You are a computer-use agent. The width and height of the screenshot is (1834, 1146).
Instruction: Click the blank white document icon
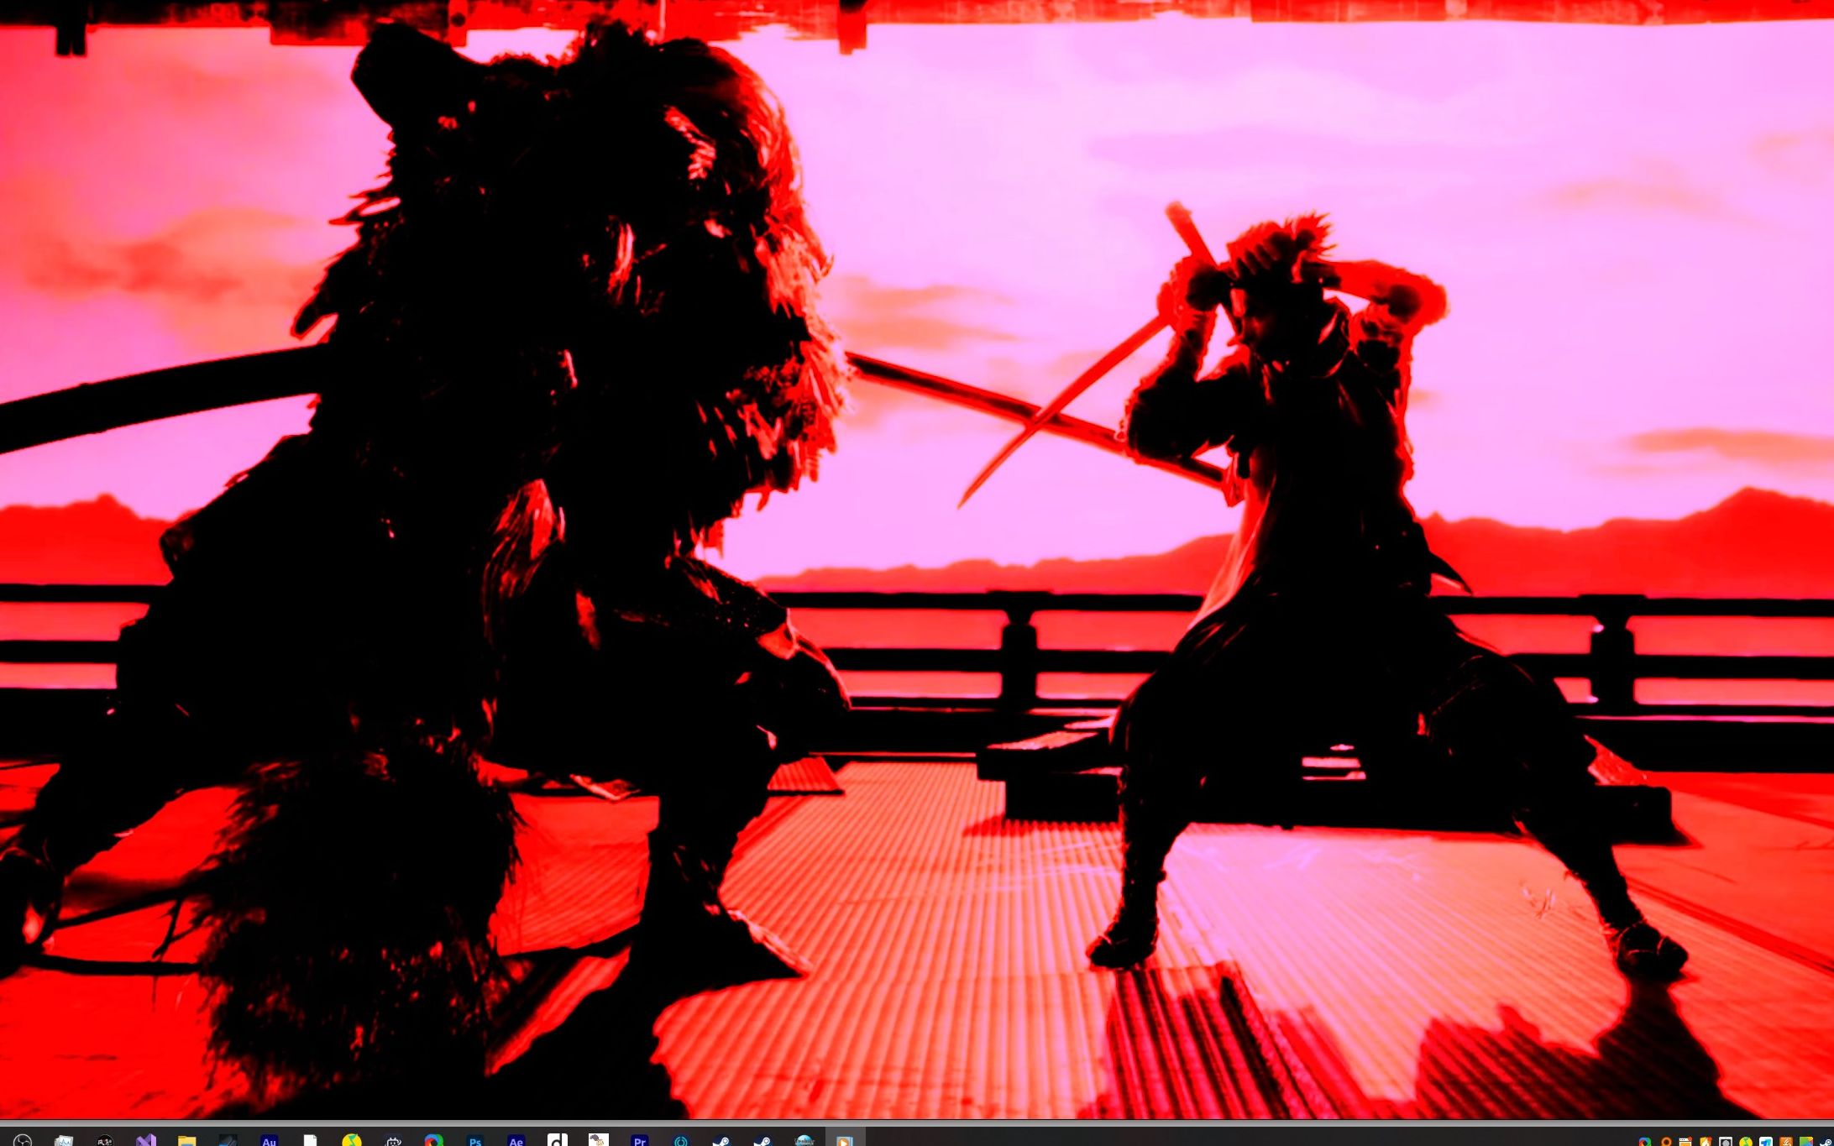[x=310, y=1141]
